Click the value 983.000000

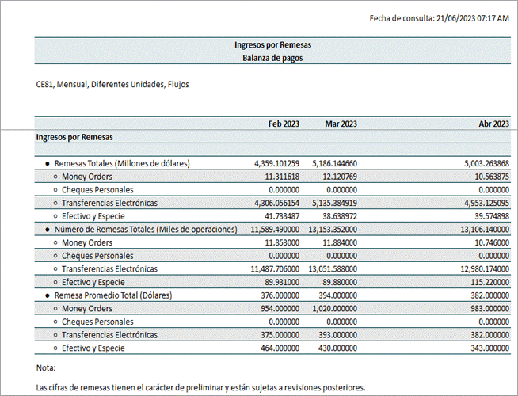(490, 309)
